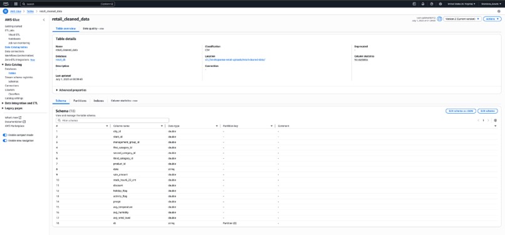Open Notebooks in sidebar
Image resolution: width=505 pixels, height=235 pixels.
point(14,39)
